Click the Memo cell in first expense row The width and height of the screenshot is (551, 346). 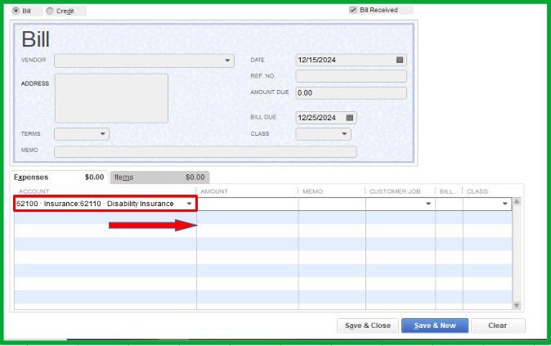(332, 204)
